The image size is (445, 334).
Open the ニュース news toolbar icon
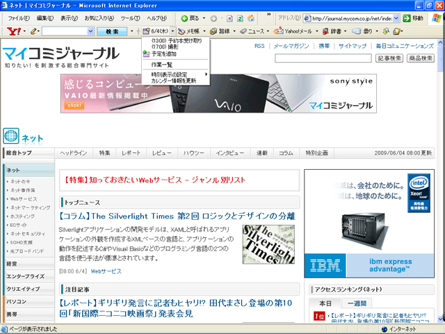tap(243, 31)
